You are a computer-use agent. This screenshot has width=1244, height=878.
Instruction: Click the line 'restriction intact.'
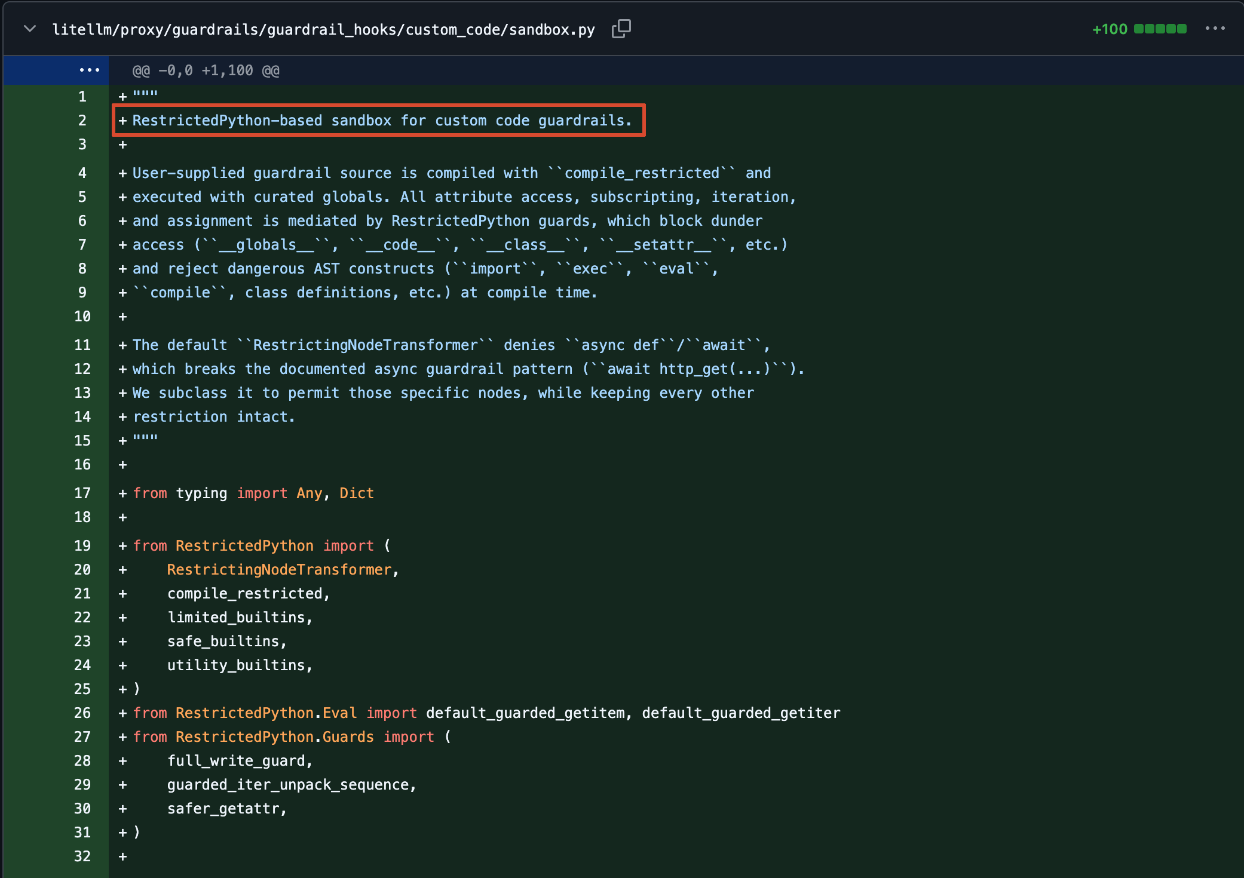pyautogui.click(x=214, y=417)
